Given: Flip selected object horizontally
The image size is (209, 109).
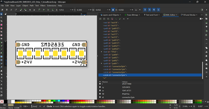Looking at the screenshot, I should [30, 10].
